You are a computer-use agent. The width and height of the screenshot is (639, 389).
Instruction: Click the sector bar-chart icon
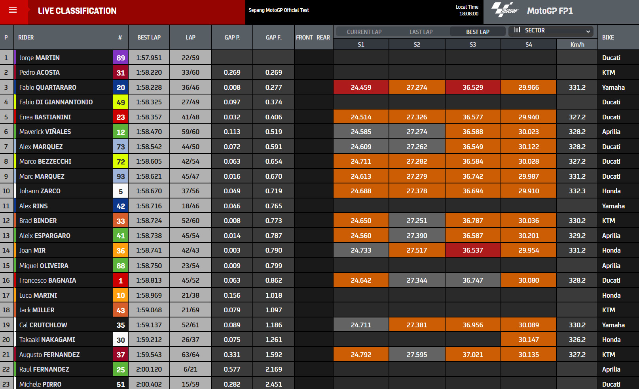(517, 30)
